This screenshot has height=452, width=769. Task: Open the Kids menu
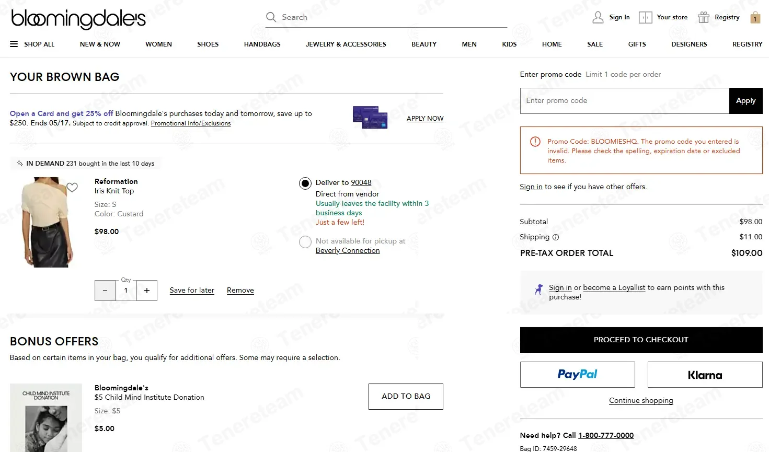coord(509,44)
